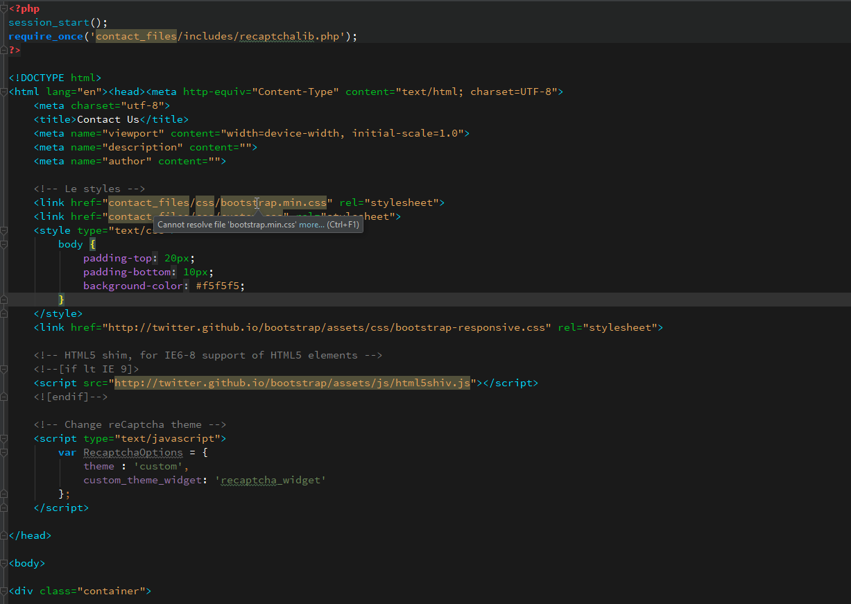Image resolution: width=851 pixels, height=604 pixels.
Task: Click the class="container" attribute
Action: (x=92, y=591)
